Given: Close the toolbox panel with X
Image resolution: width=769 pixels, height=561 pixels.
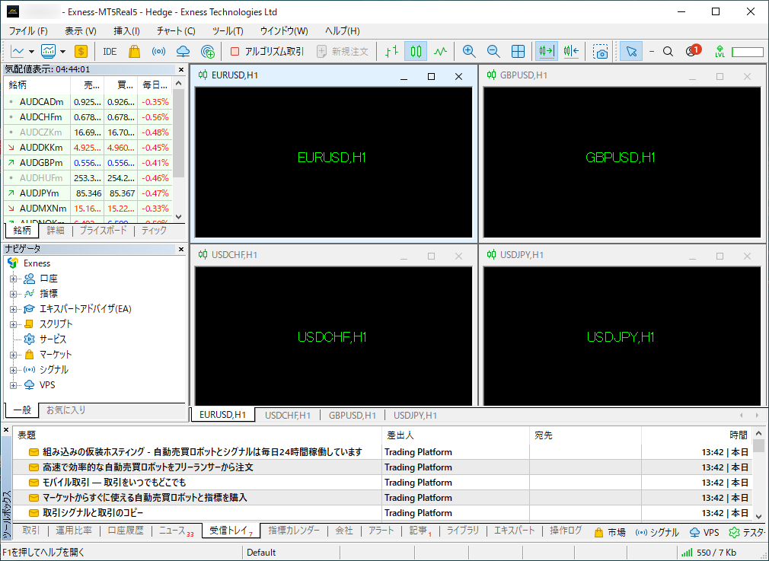Looking at the screenshot, I should [6, 430].
